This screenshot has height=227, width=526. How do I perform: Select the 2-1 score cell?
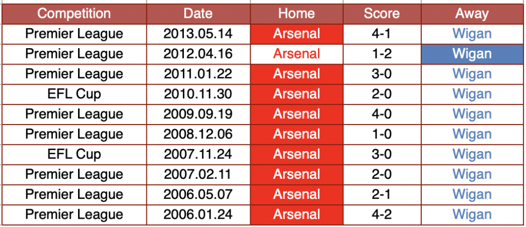[x=382, y=194]
